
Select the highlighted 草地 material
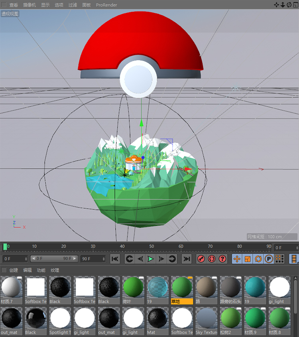(x=182, y=290)
